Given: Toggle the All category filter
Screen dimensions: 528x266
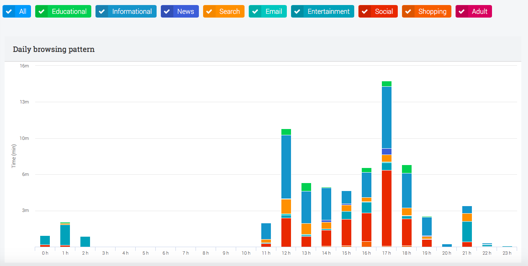Looking at the screenshot, I should [17, 11].
